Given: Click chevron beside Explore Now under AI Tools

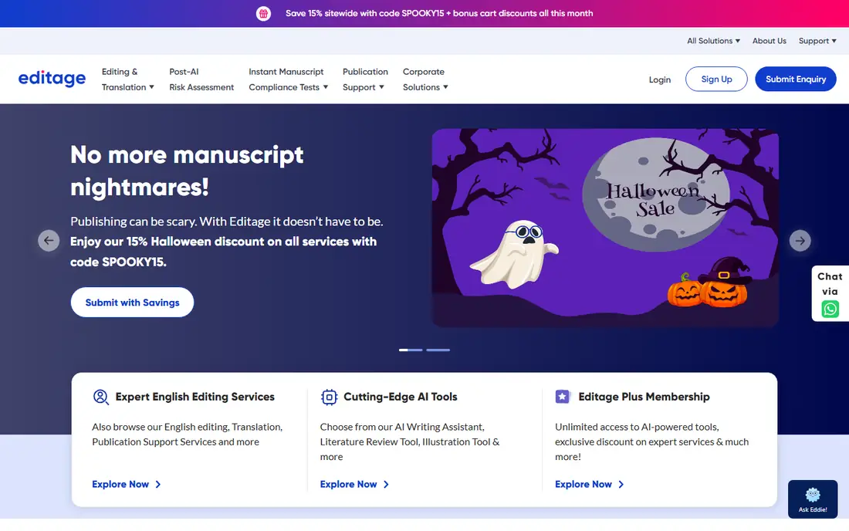Looking at the screenshot, I should 386,485.
